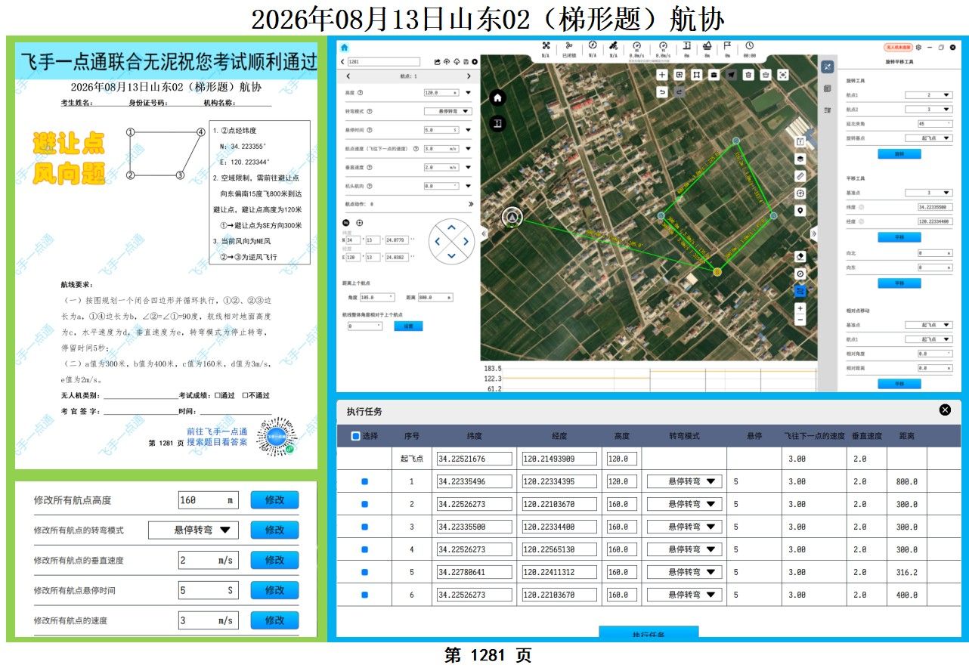Screen dimensions: 969x671
Task: Go to next waypoint with the right chevron
Action: 469,76
